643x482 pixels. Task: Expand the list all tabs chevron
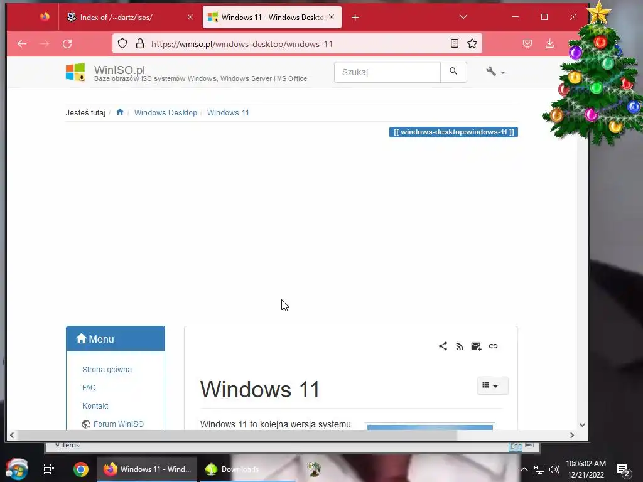click(x=463, y=17)
